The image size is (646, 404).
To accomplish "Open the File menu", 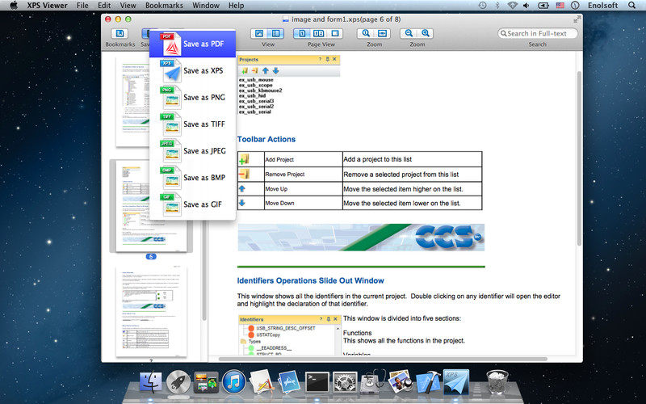I will coord(82,6).
